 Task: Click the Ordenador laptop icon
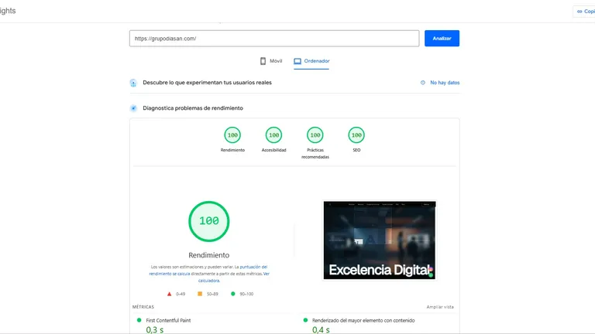tap(297, 60)
